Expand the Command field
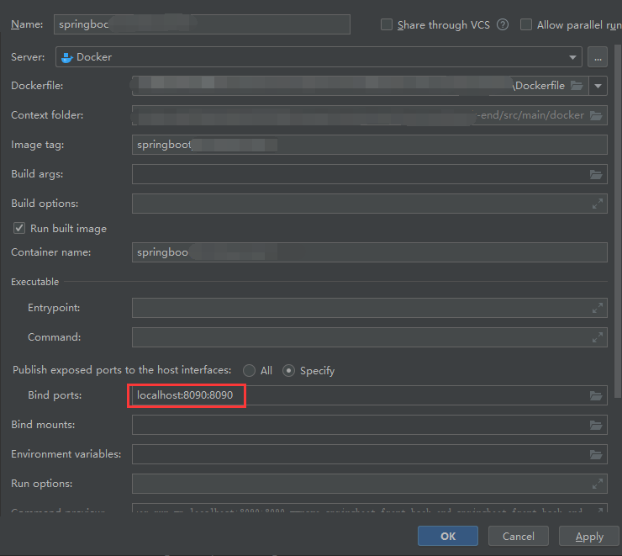This screenshot has width=622, height=556. [598, 337]
